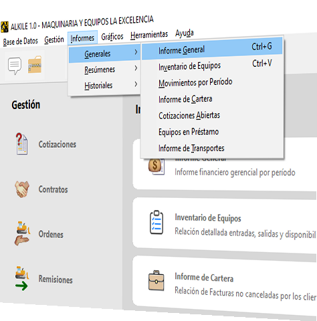Click the zipped folder toolbar icon
The image size is (317, 321).
click(35, 64)
